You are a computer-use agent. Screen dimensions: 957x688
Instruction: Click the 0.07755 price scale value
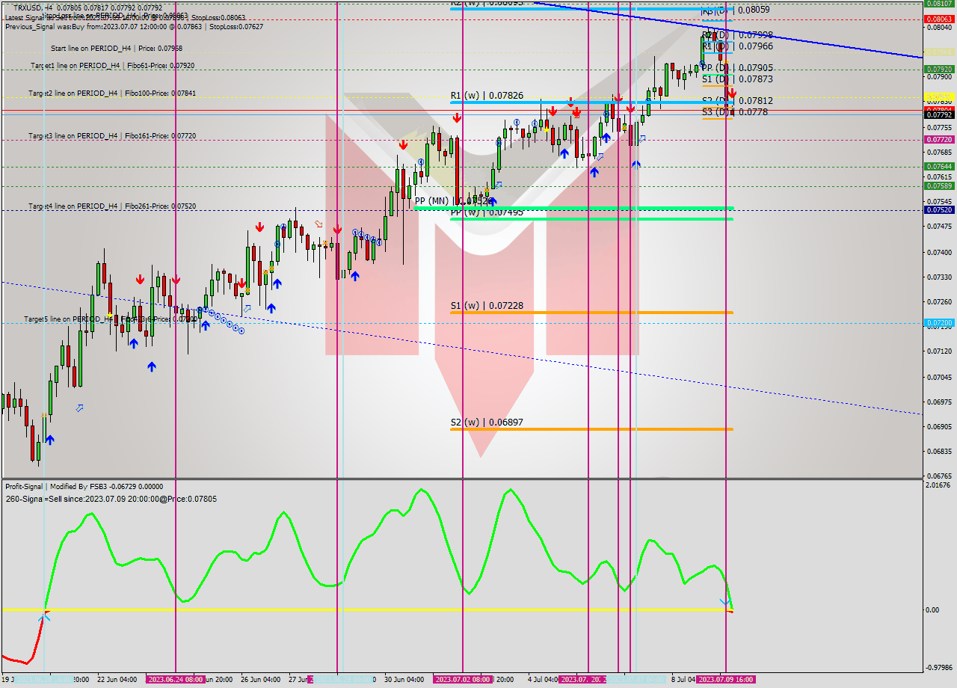(x=940, y=128)
